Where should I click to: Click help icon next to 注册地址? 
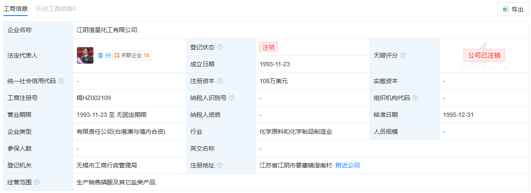pos(220,165)
